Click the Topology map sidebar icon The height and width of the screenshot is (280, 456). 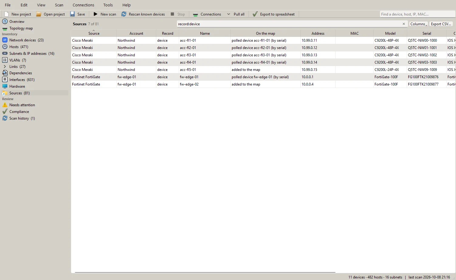[5, 28]
